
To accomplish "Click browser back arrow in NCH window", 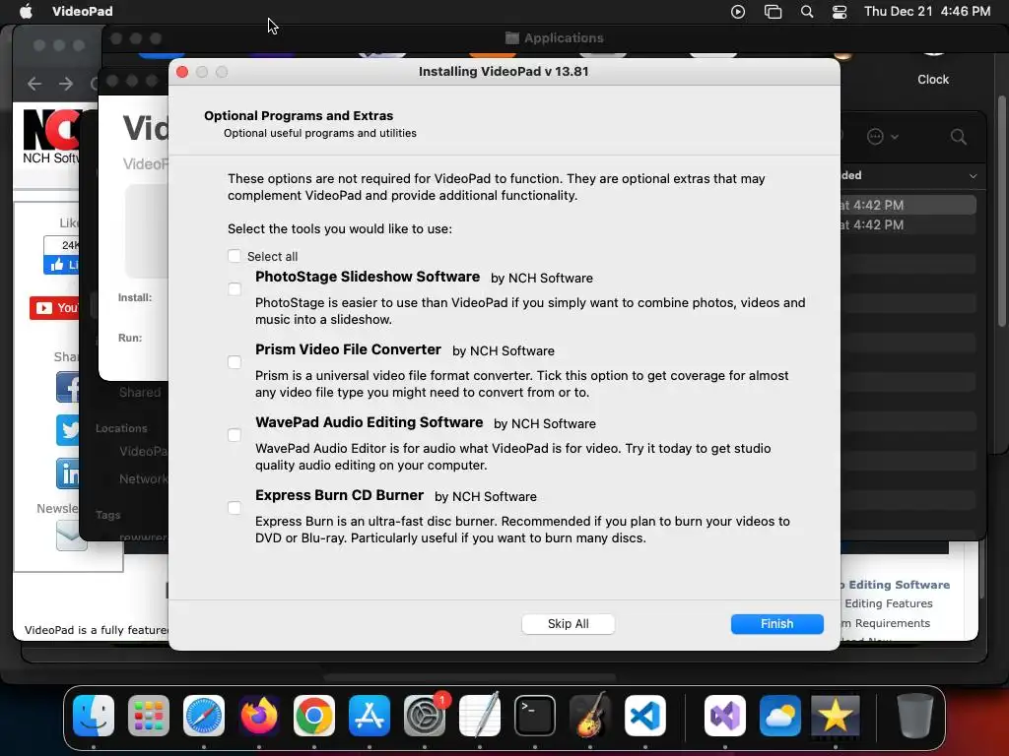I will [34, 84].
